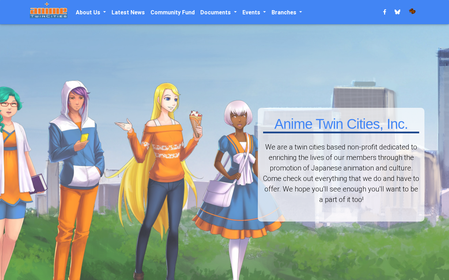Click the Anime Twin Cities, Inc. heading
Viewport: 449px width, 280px height.
(x=341, y=124)
